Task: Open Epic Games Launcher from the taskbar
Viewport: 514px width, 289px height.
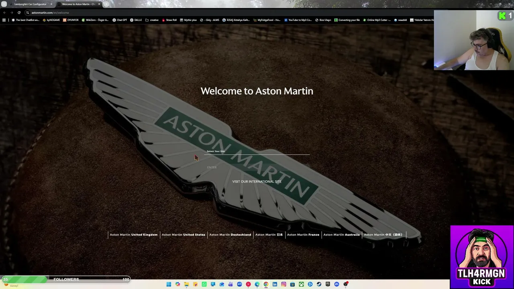Action: click(328, 284)
